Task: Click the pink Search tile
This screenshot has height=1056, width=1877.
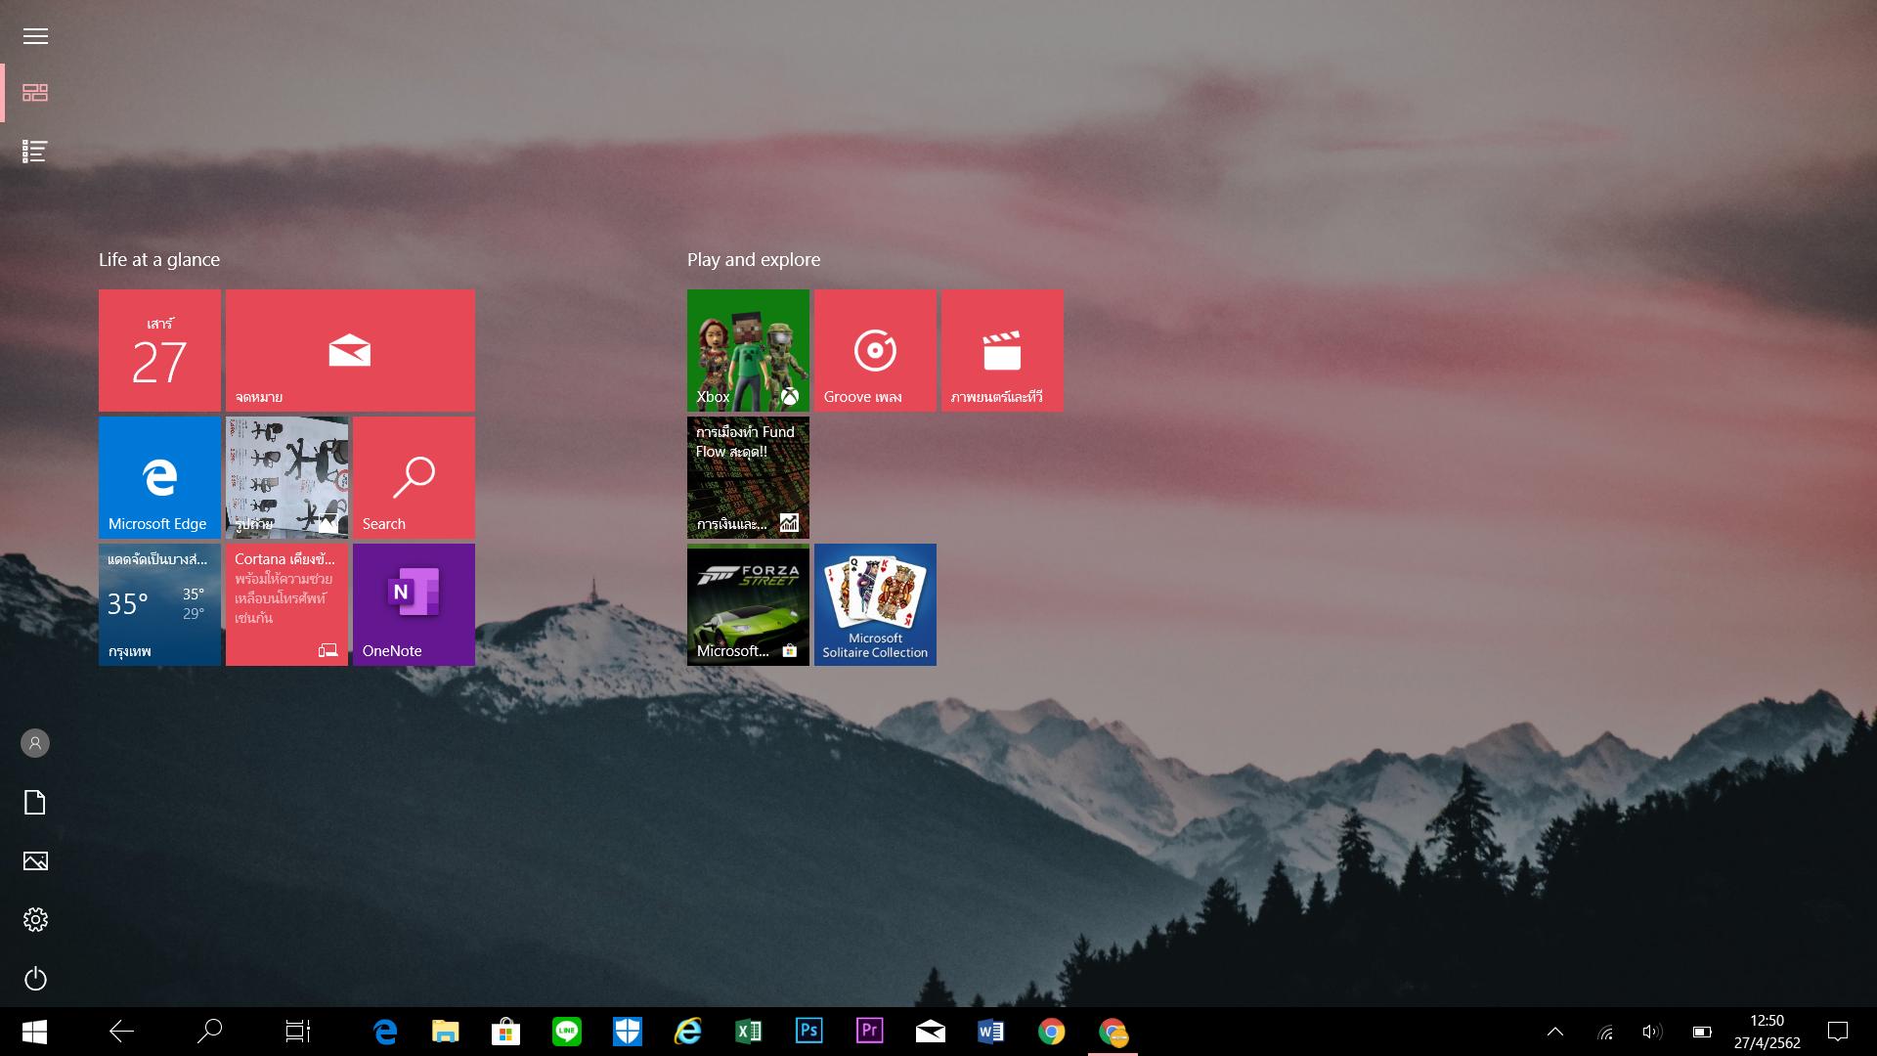Action: click(x=414, y=477)
